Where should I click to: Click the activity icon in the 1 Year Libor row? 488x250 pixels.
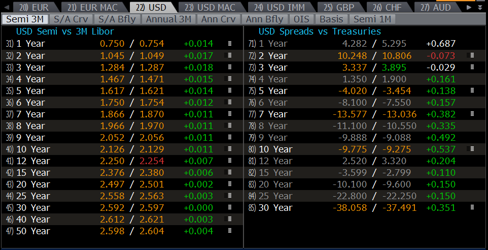coord(230,44)
